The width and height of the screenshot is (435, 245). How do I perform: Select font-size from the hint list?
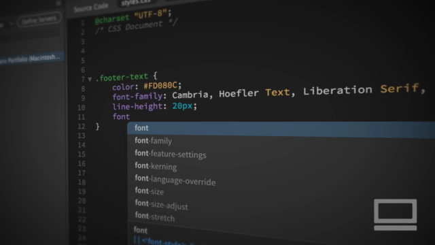click(x=150, y=191)
